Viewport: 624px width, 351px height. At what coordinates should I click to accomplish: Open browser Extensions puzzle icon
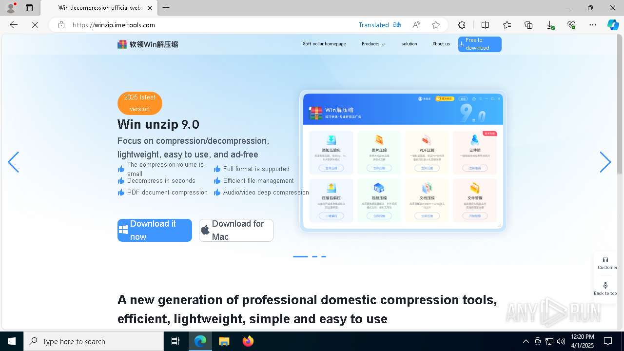[x=462, y=25]
